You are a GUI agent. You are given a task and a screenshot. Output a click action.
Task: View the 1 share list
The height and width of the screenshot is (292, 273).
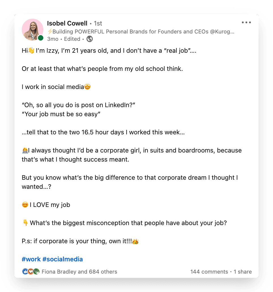click(243, 272)
